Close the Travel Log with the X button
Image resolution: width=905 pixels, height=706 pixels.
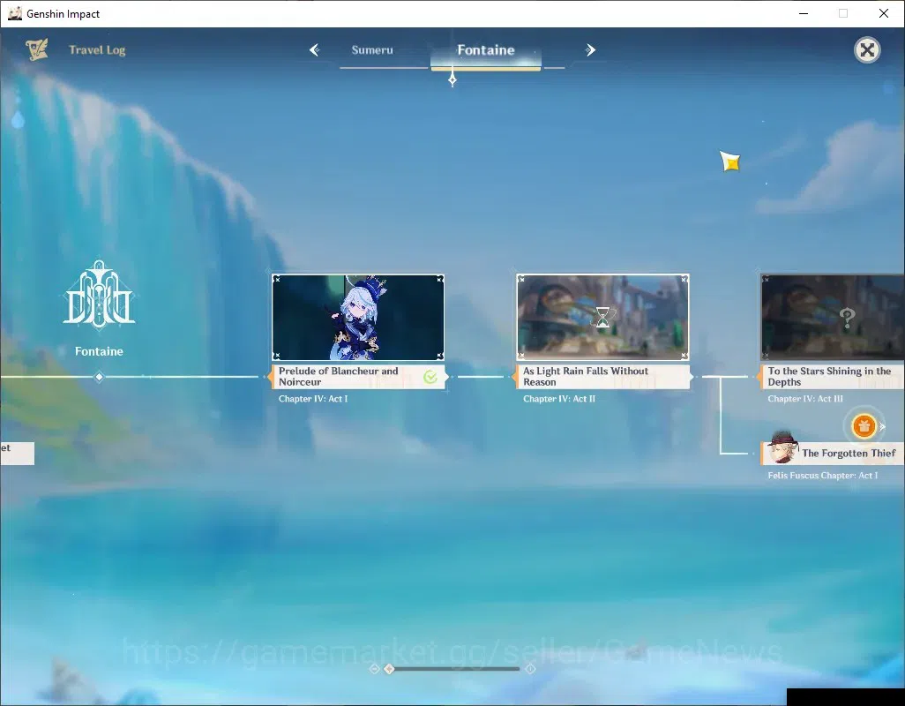pos(867,50)
